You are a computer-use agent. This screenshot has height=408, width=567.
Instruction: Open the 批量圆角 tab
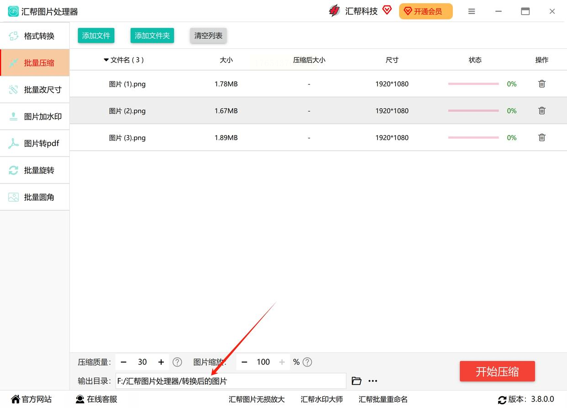[35, 197]
